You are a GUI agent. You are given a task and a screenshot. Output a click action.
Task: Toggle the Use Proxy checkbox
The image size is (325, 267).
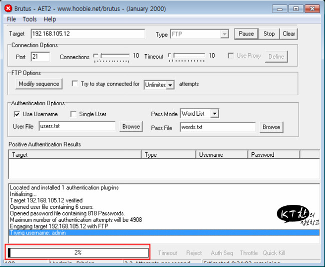point(230,56)
